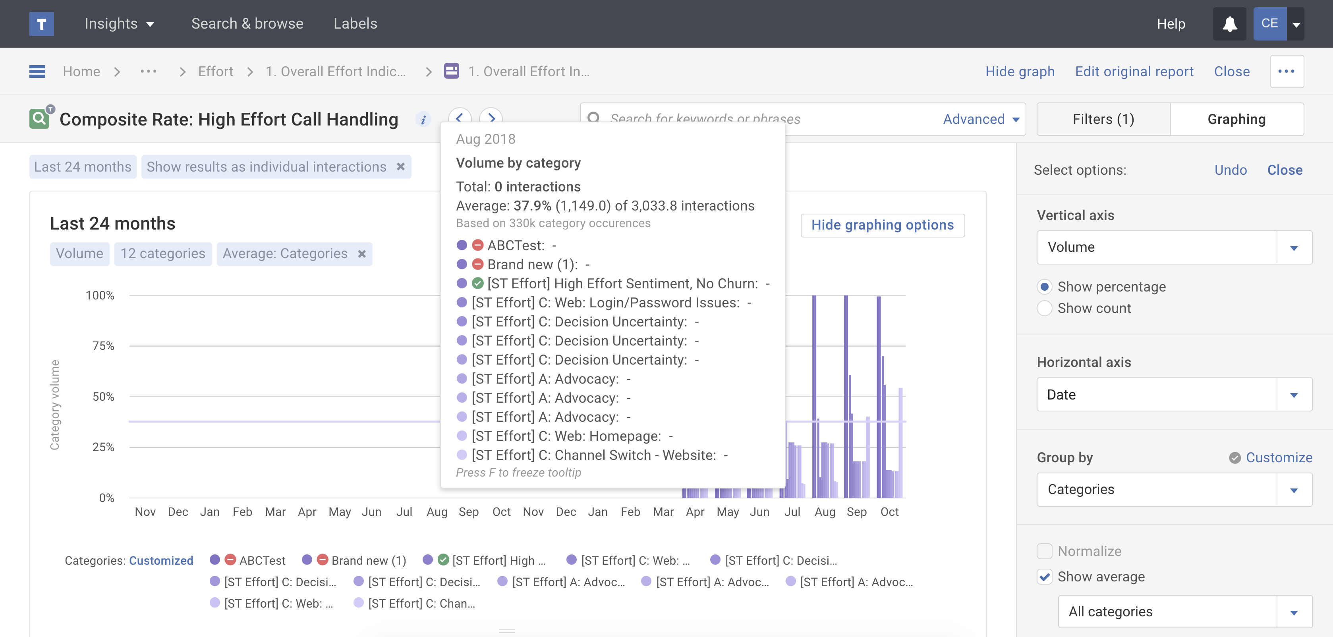Open the notifications bell

pyautogui.click(x=1229, y=24)
